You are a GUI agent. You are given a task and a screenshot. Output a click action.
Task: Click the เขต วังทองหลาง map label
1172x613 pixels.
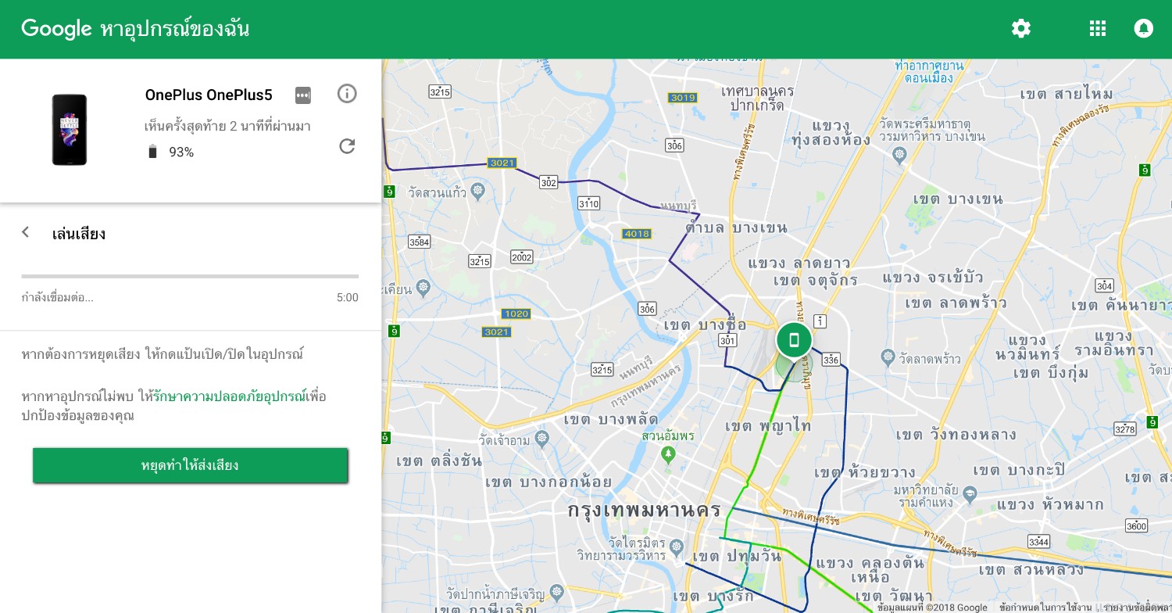click(955, 434)
